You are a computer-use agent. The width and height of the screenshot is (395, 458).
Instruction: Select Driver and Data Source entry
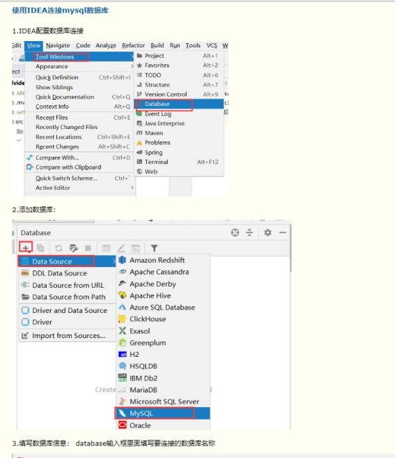pos(67,310)
